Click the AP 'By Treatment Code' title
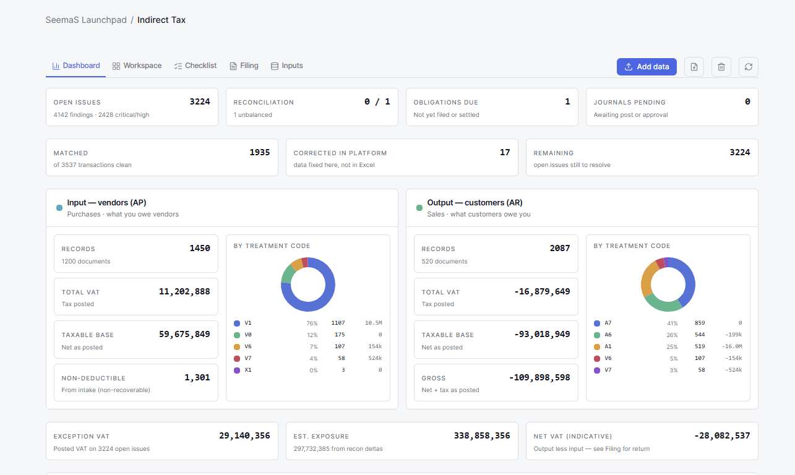Image resolution: width=795 pixels, height=475 pixels. coord(272,246)
